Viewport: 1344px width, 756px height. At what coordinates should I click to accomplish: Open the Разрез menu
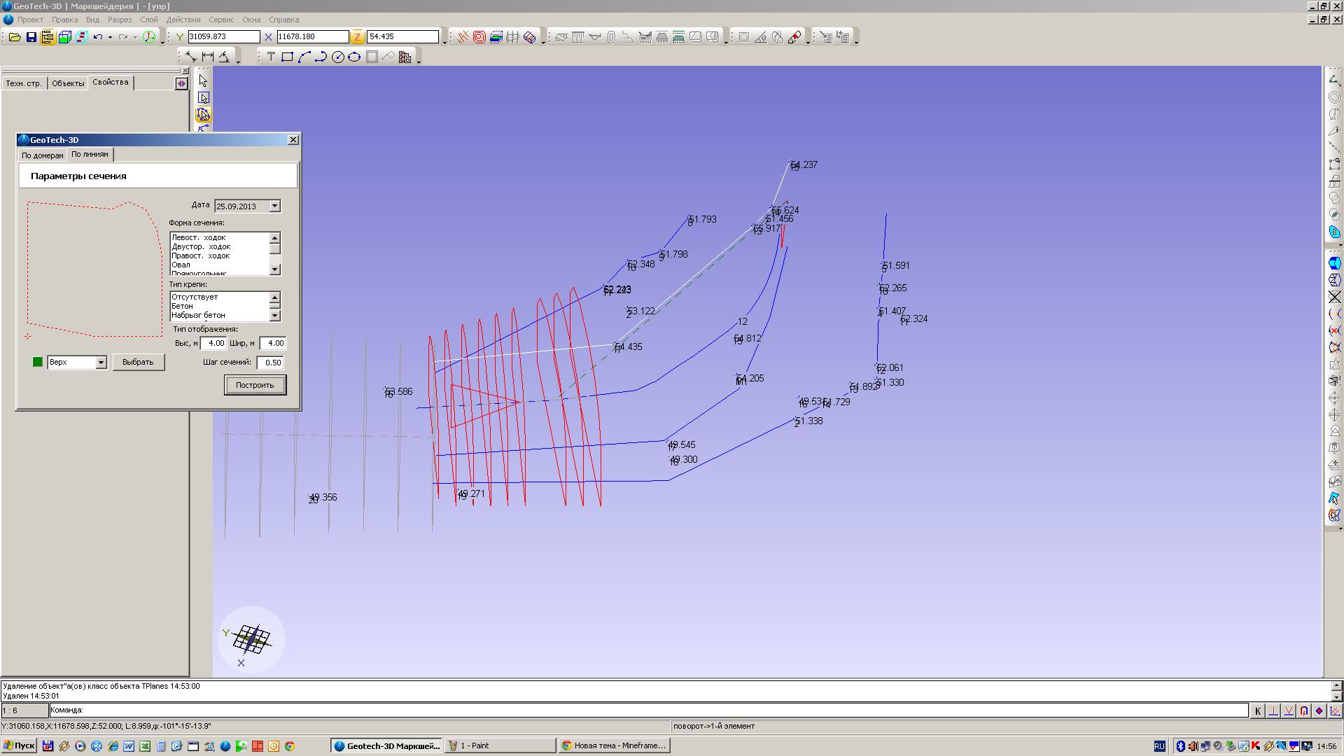(120, 20)
